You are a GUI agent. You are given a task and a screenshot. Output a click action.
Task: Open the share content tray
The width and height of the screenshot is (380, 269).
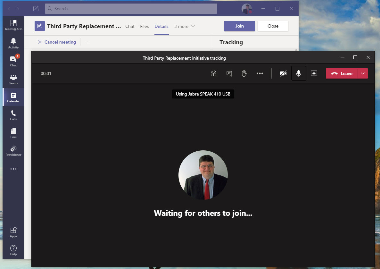314,73
